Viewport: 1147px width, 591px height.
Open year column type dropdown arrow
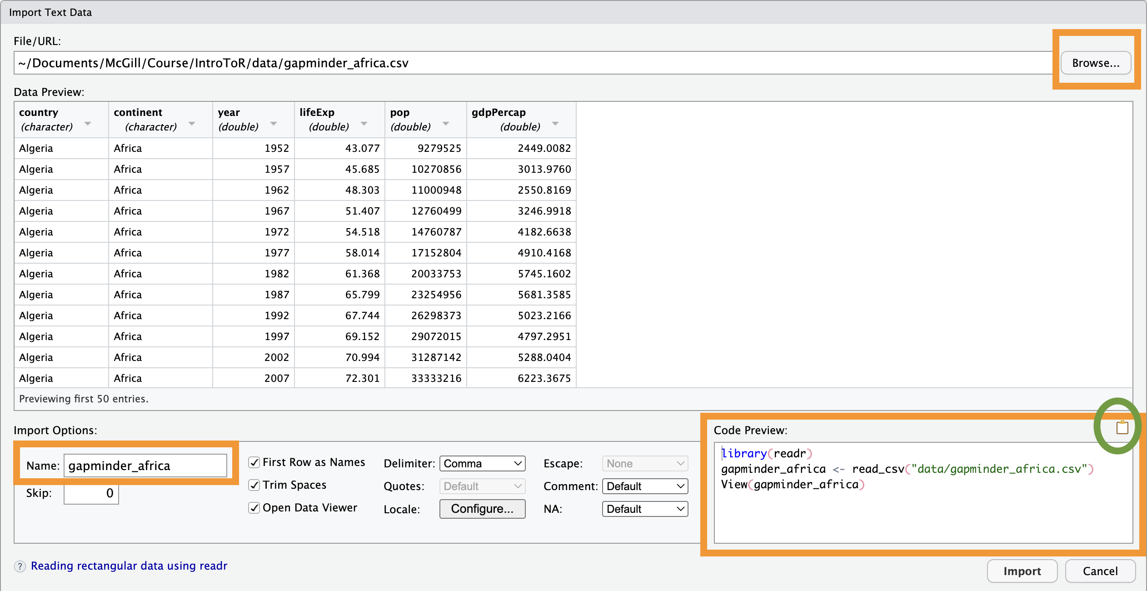tap(274, 124)
